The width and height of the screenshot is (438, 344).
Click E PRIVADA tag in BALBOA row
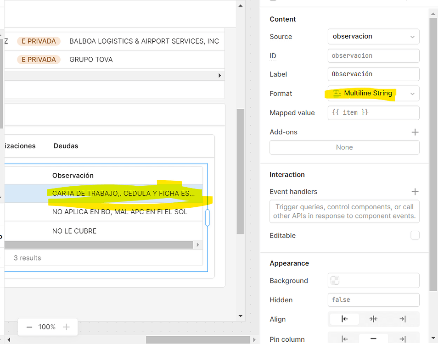(x=39, y=41)
